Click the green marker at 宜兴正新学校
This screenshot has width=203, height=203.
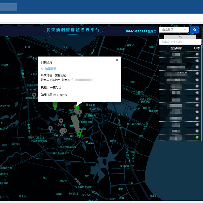(x=79, y=134)
